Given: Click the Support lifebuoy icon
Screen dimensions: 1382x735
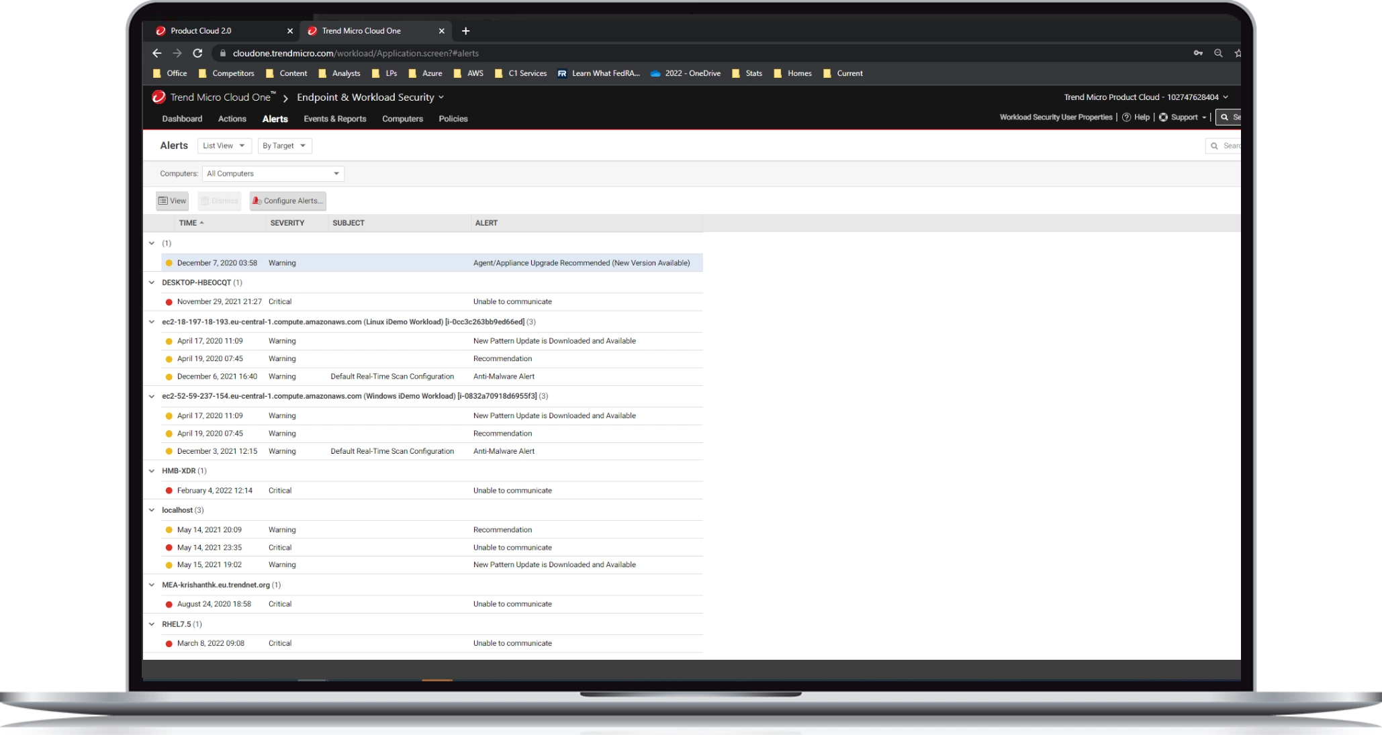Looking at the screenshot, I should click(1163, 117).
